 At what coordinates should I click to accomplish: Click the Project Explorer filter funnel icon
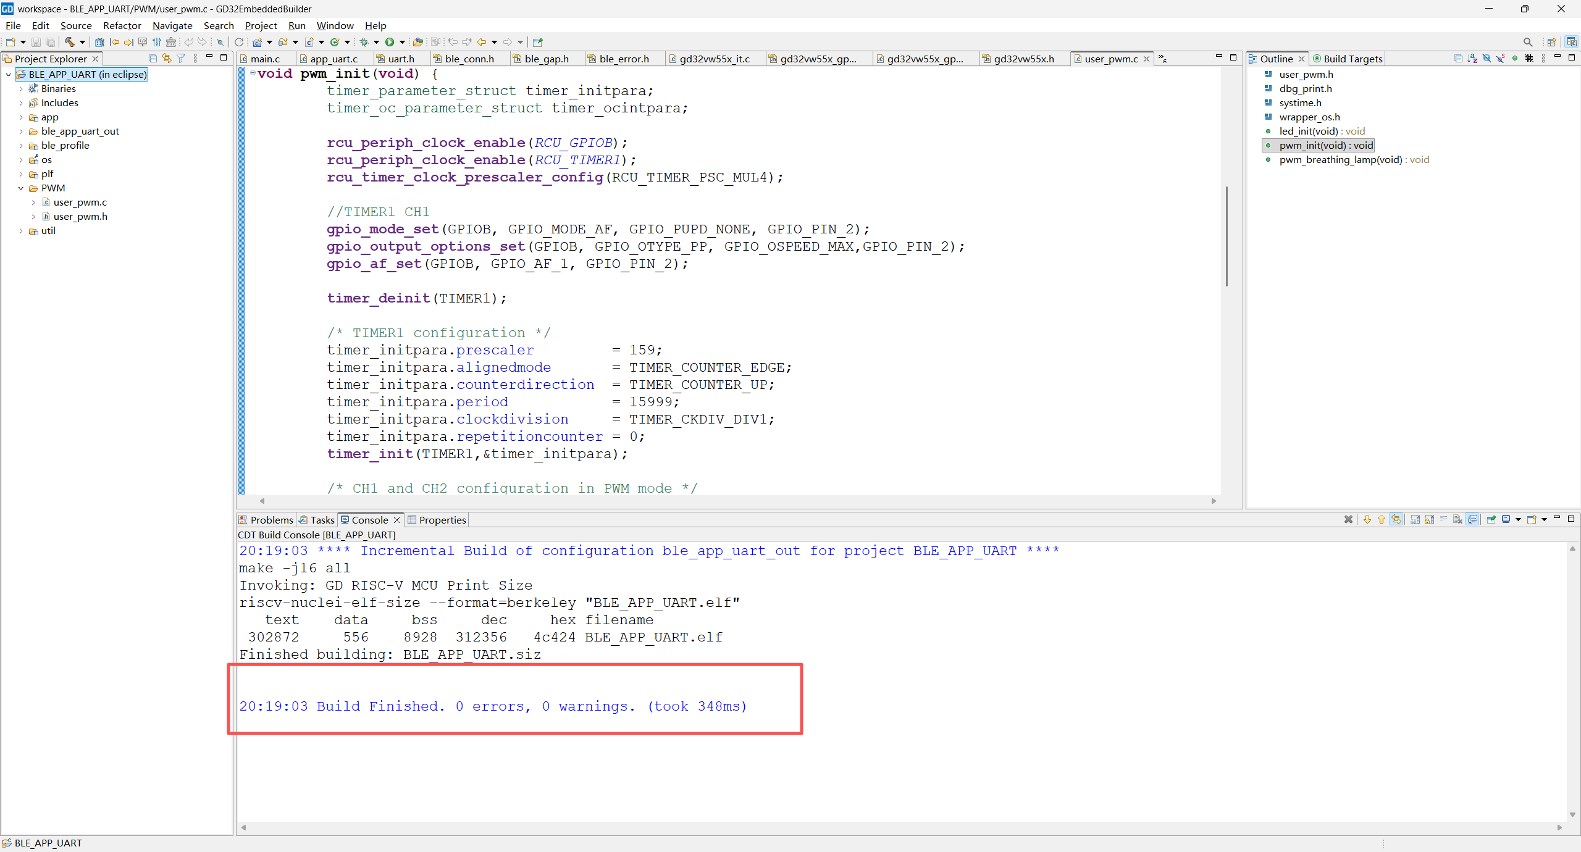[181, 58]
